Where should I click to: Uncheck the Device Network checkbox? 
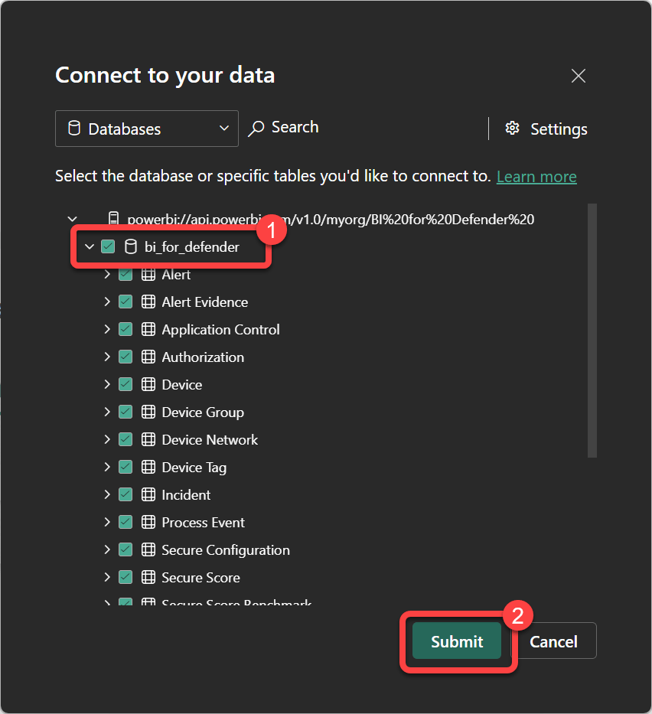pyautogui.click(x=126, y=439)
